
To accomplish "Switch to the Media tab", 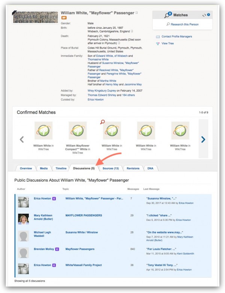I will (x=43, y=168).
